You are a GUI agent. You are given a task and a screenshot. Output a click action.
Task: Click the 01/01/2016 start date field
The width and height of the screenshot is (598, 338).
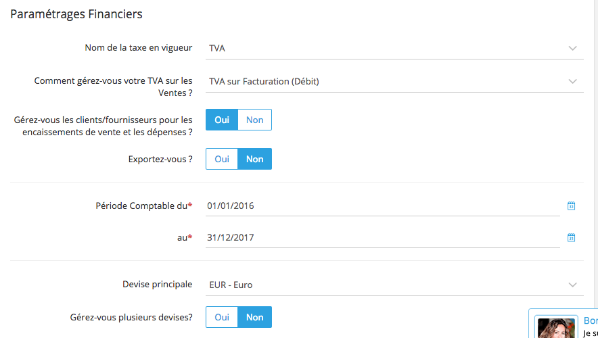pyautogui.click(x=382, y=206)
